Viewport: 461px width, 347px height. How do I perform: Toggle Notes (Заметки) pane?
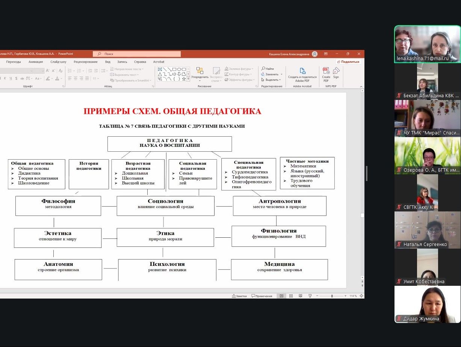coord(239,296)
